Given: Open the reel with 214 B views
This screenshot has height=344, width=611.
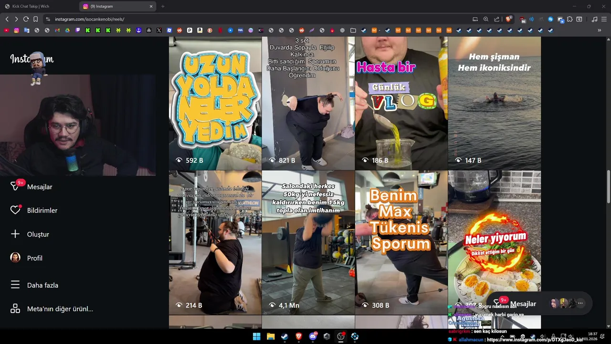Looking at the screenshot, I should click(x=215, y=242).
